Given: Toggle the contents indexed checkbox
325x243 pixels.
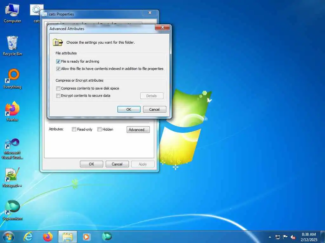Looking at the screenshot, I should (58, 69).
